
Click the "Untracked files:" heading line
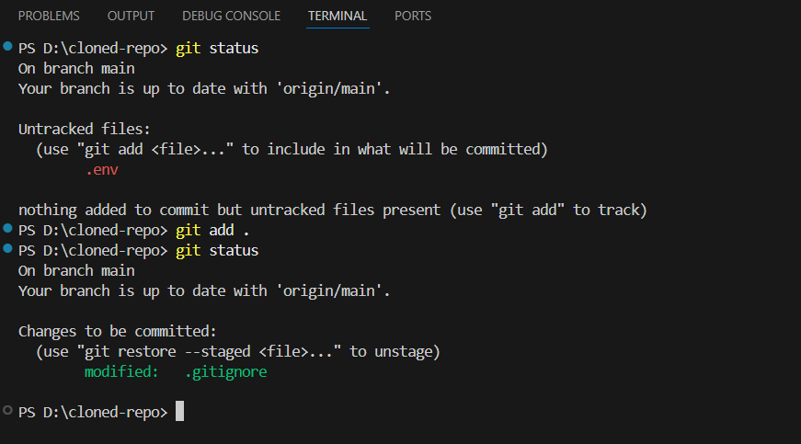point(85,129)
